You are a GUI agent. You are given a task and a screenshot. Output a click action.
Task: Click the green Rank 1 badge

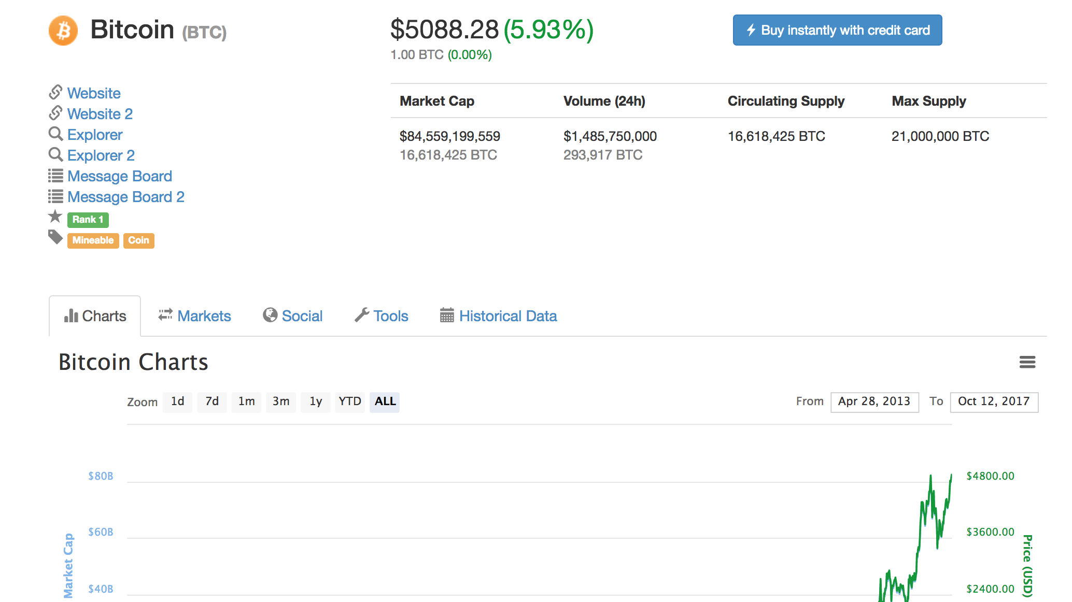pyautogui.click(x=88, y=220)
